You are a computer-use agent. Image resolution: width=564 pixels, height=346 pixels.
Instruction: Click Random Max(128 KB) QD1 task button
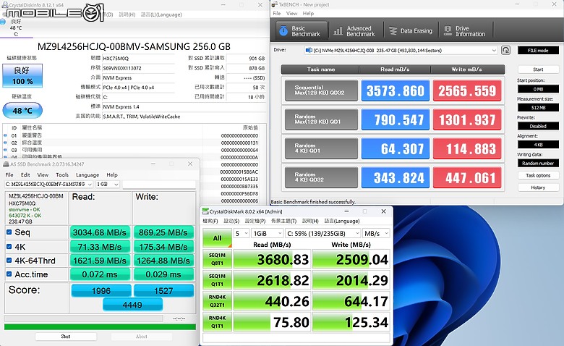coord(321,119)
